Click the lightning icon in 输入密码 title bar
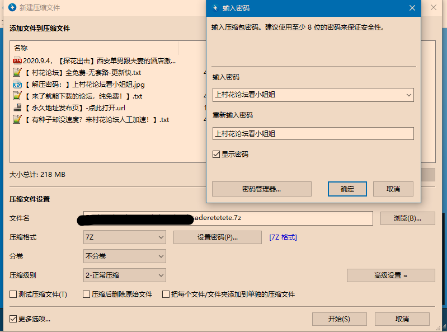This screenshot has width=447, height=332. [215, 8]
